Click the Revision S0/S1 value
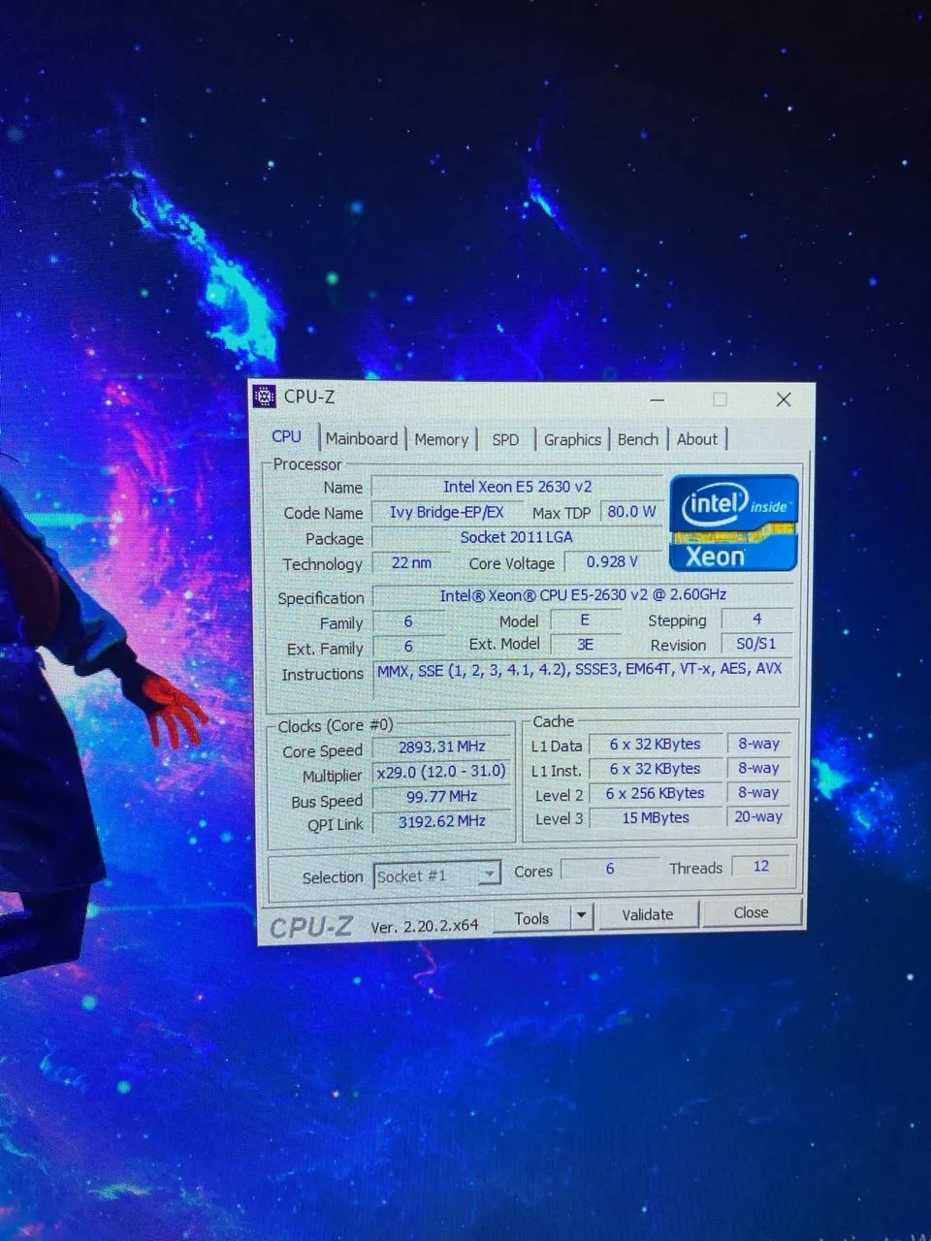 click(x=756, y=644)
